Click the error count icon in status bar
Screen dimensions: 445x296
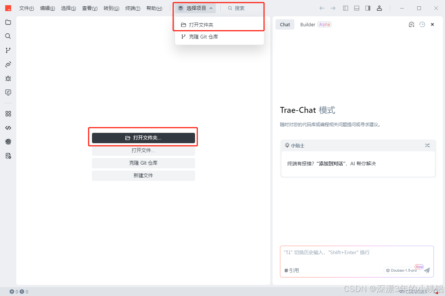click(12, 292)
